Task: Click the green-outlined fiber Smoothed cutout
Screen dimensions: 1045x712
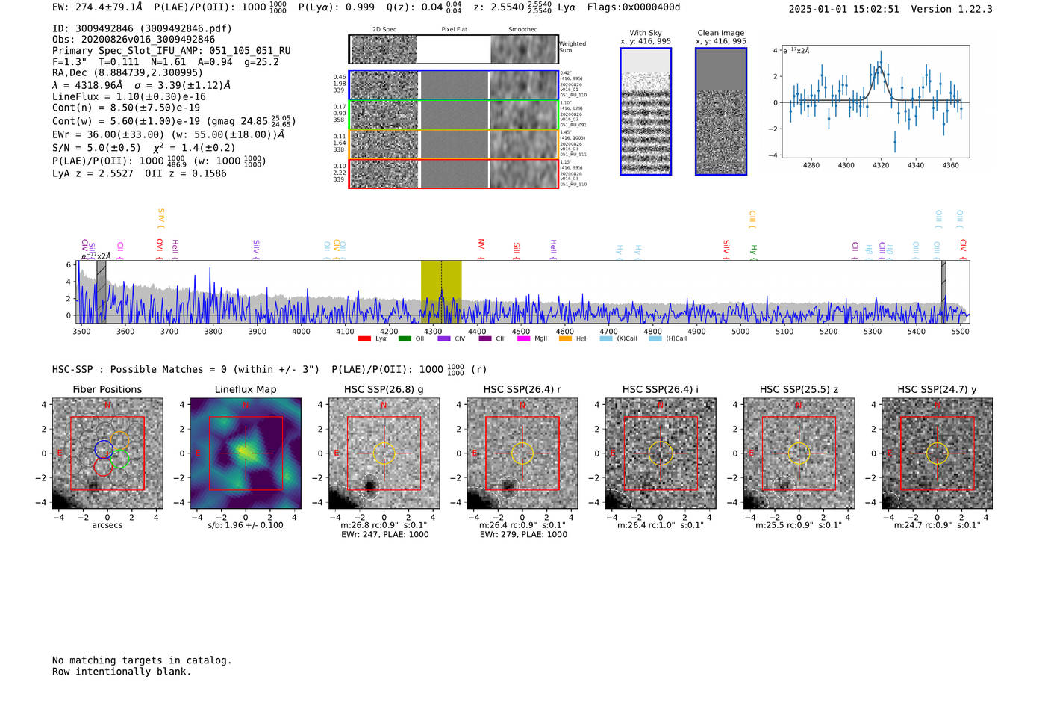Action: (x=523, y=115)
